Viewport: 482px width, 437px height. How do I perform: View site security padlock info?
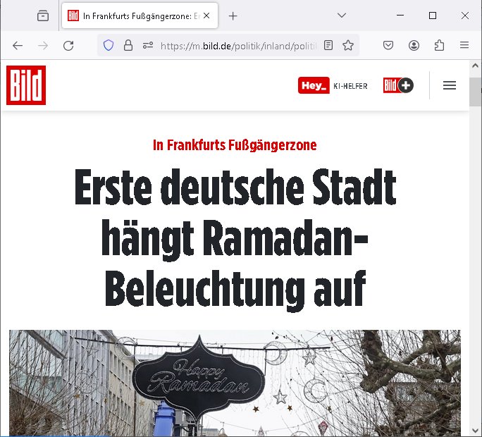click(128, 46)
